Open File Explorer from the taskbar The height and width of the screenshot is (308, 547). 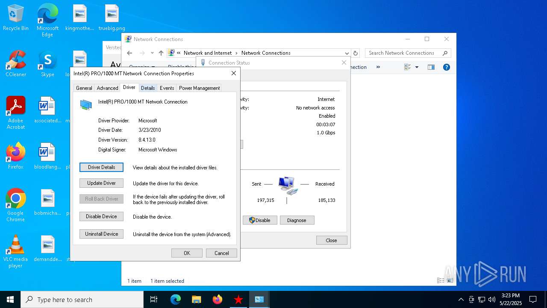tap(197, 299)
